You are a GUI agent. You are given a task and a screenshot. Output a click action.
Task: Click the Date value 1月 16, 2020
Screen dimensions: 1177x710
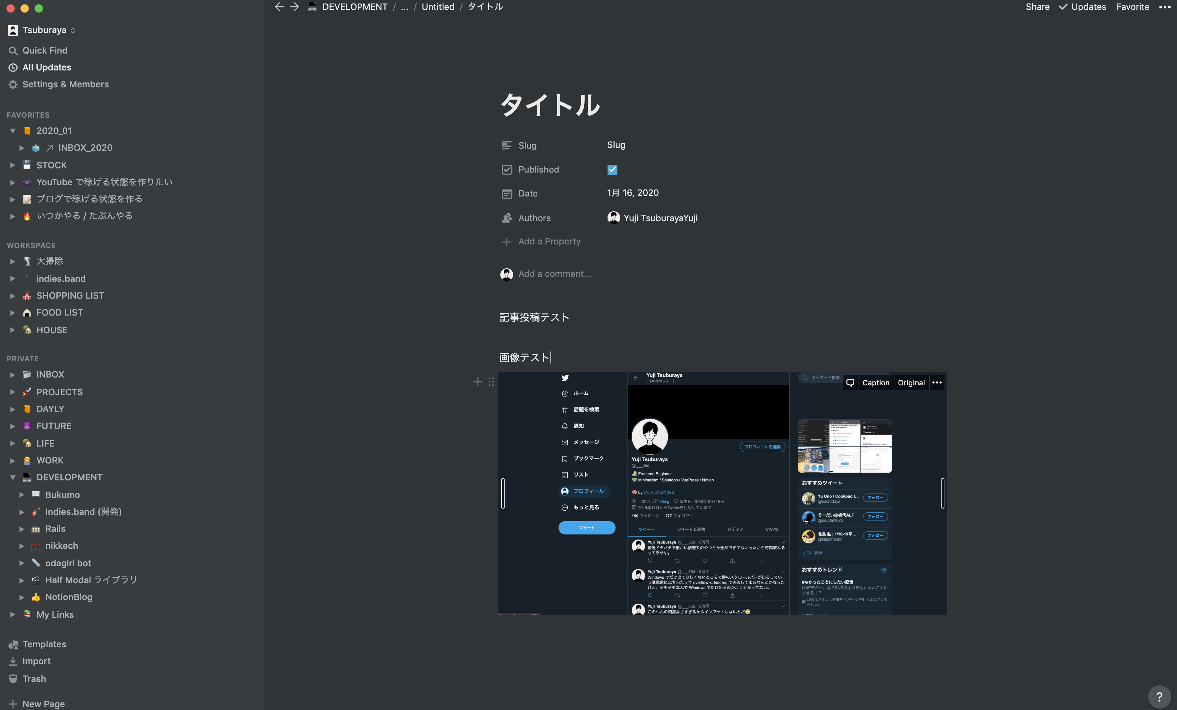point(633,193)
